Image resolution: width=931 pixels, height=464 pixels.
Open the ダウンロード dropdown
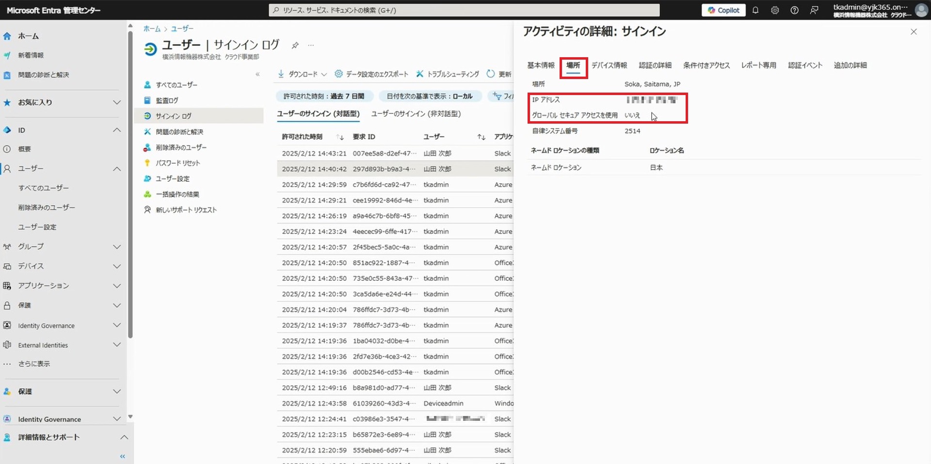(302, 74)
